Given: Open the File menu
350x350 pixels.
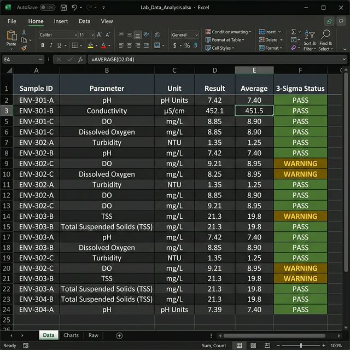Looking at the screenshot, I should point(12,21).
